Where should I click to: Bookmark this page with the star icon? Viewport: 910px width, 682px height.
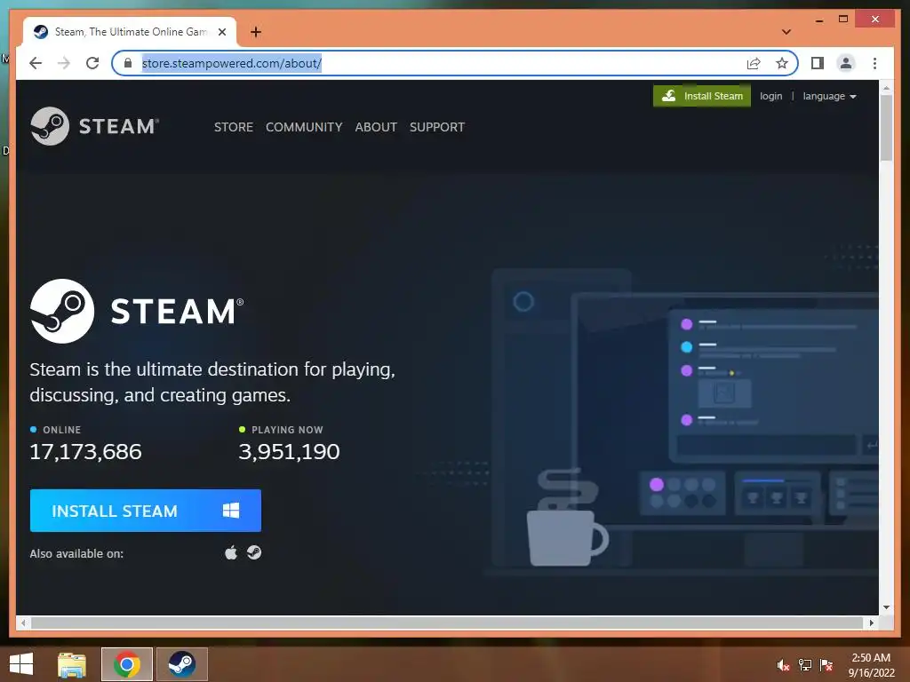tap(782, 63)
